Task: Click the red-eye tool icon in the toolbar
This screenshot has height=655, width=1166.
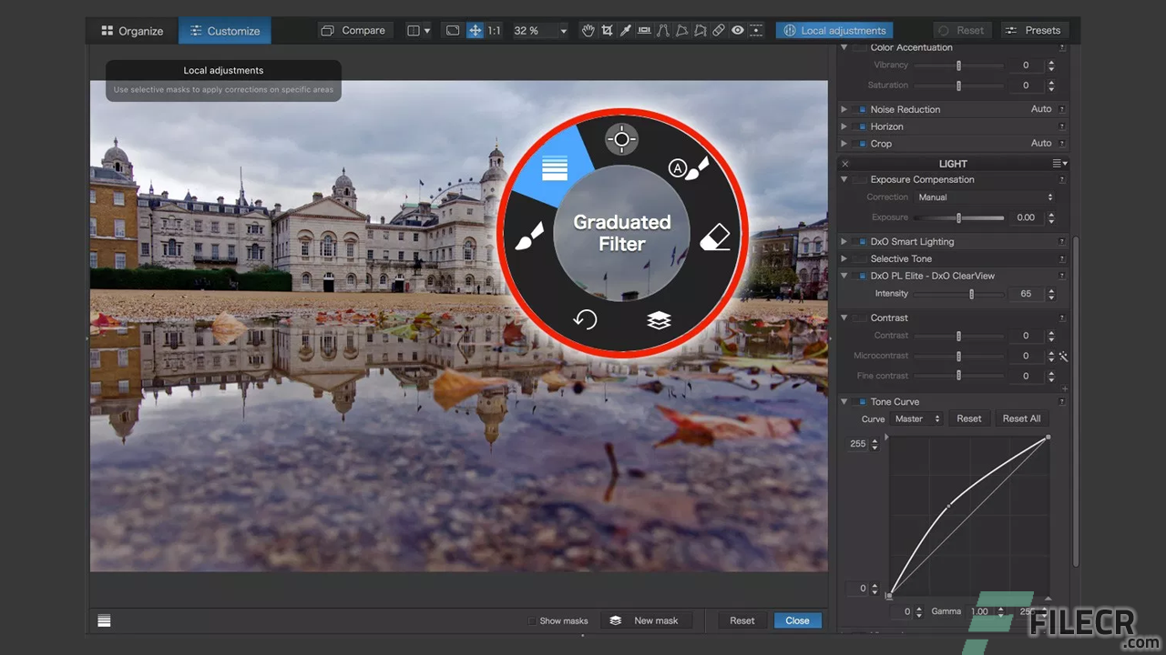Action: point(738,30)
